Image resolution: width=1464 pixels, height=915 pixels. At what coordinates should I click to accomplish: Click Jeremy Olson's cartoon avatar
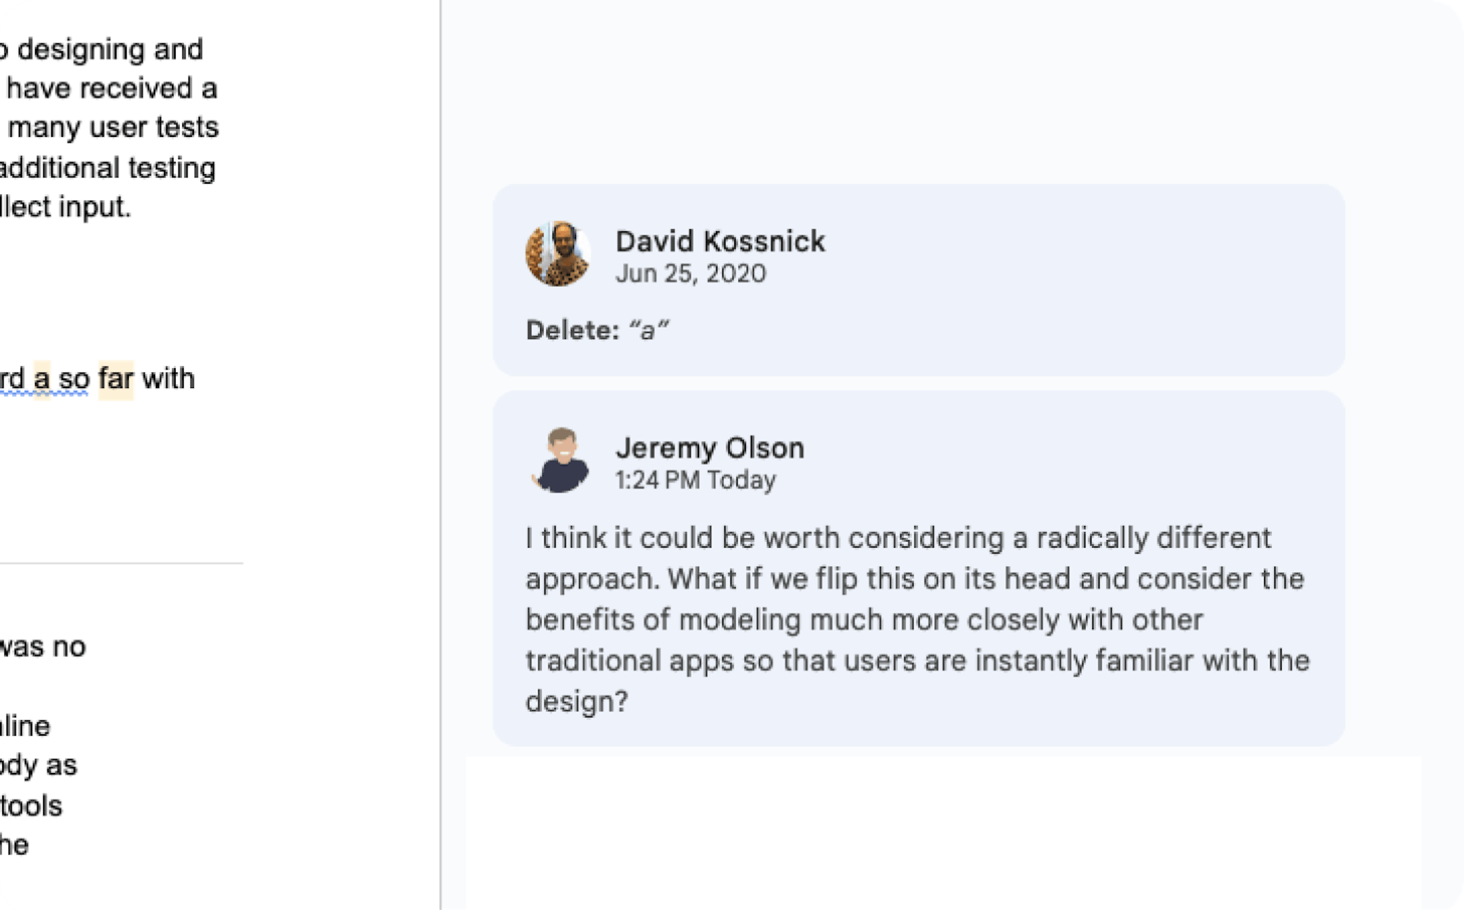coord(561,460)
